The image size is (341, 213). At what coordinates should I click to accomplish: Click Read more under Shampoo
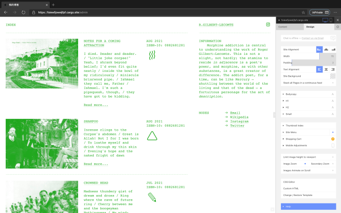96,164
